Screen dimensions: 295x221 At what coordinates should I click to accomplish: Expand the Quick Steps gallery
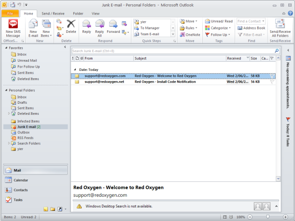tap(173, 34)
